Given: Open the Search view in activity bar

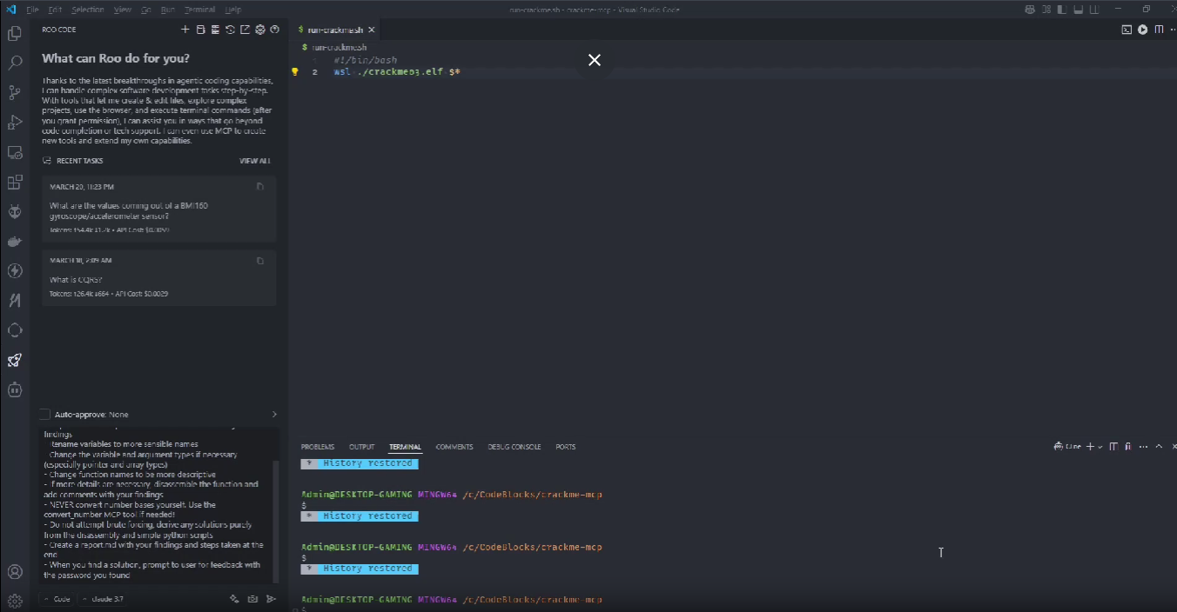Looking at the screenshot, I should click(x=15, y=63).
